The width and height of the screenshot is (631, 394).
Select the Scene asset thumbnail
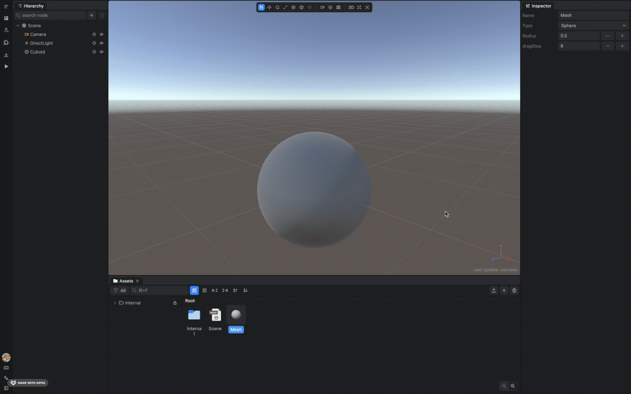point(215,315)
